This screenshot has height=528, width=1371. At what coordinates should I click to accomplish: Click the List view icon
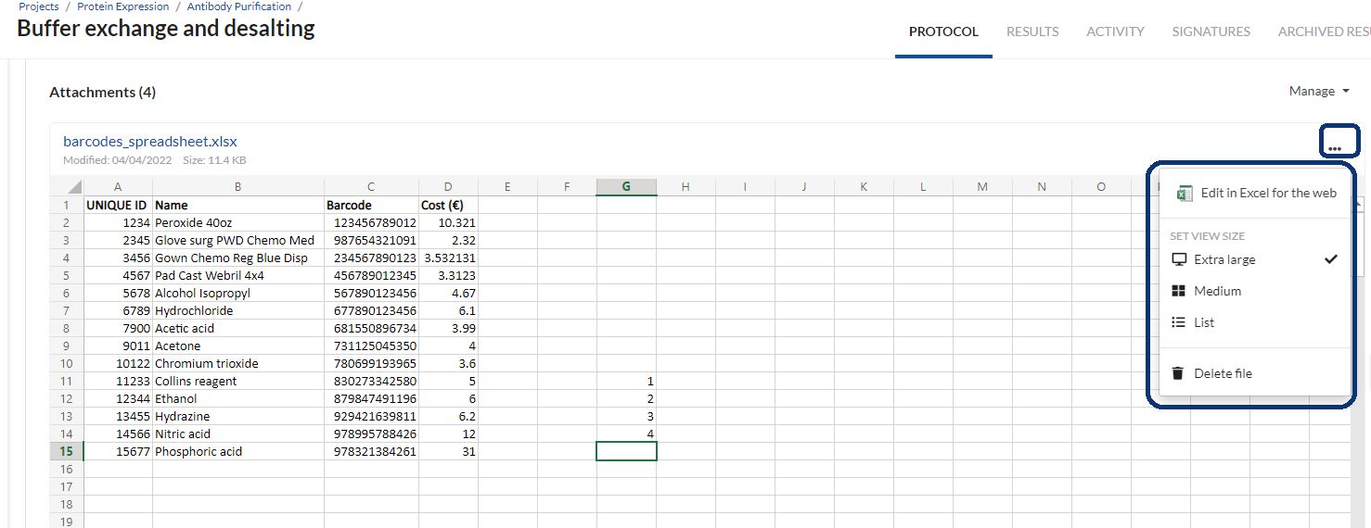(x=1179, y=322)
